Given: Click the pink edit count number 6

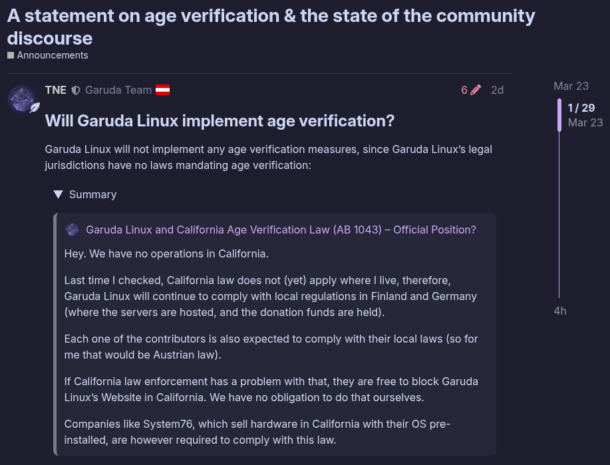Looking at the screenshot, I should point(464,90).
